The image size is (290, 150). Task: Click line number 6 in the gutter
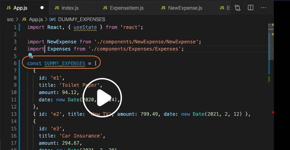15,63
